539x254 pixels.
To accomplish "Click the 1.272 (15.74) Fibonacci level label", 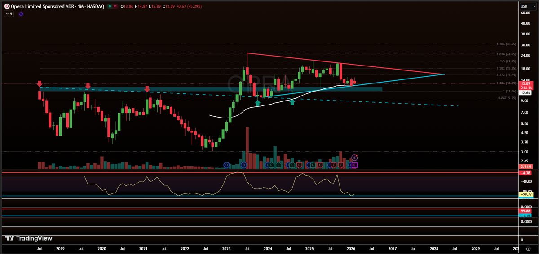I will click(x=507, y=75).
